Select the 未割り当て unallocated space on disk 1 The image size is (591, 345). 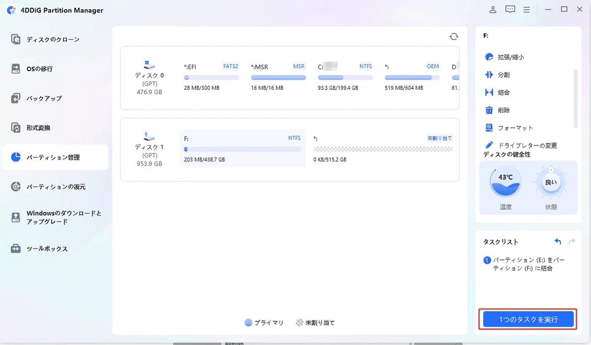[383, 148]
